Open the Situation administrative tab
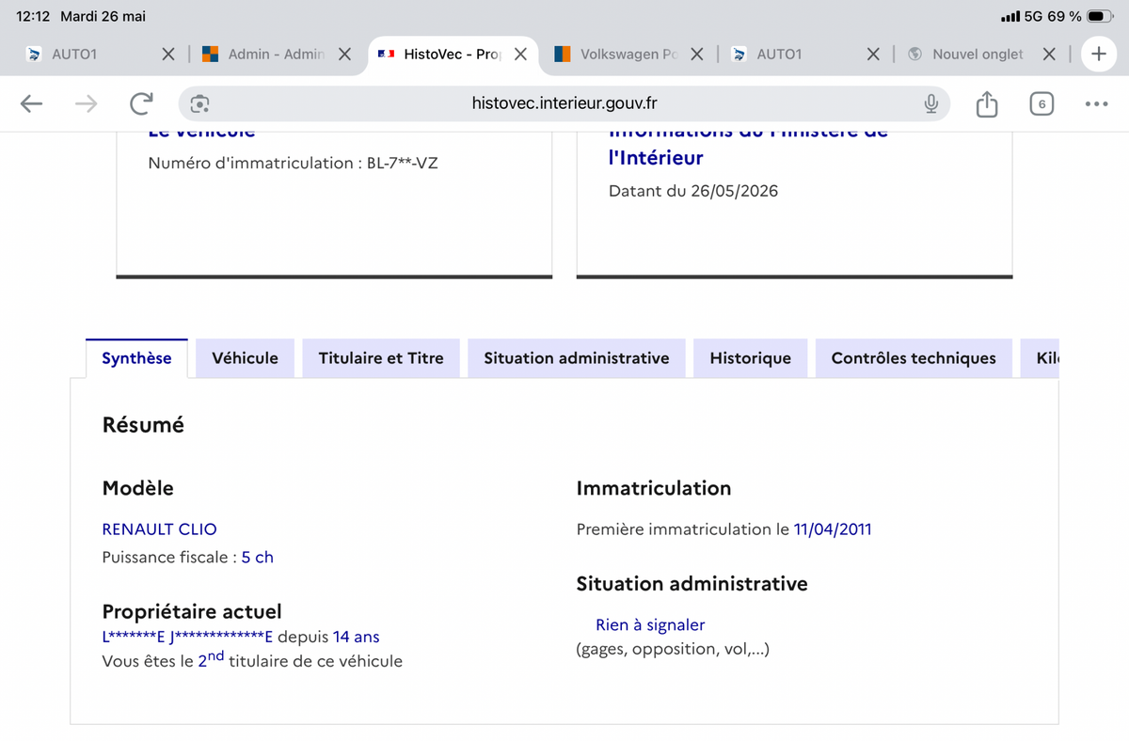The image size is (1129, 741). click(577, 358)
